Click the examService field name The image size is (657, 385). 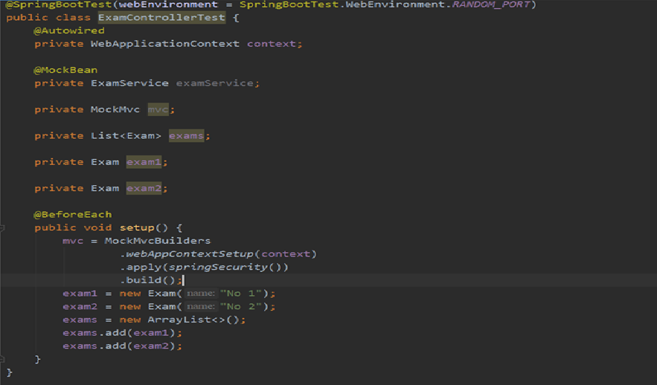coord(214,83)
